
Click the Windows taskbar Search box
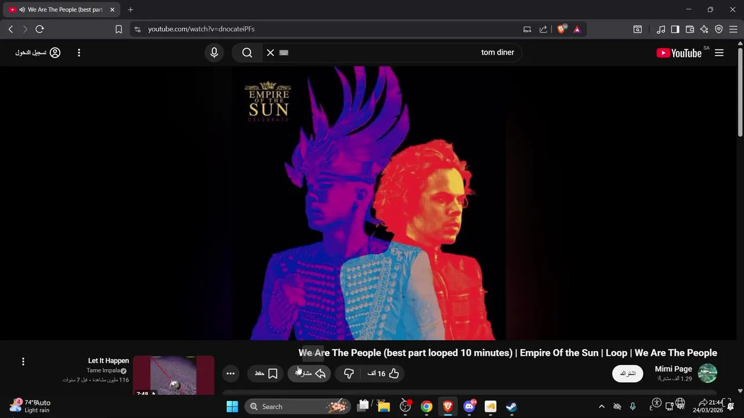coord(298,406)
